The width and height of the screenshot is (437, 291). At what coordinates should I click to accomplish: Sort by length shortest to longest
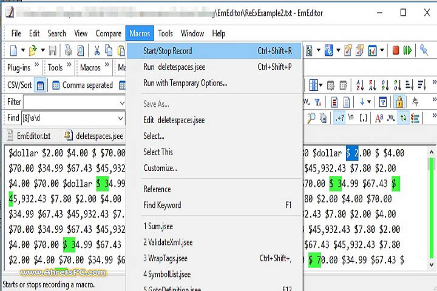pos(410,85)
